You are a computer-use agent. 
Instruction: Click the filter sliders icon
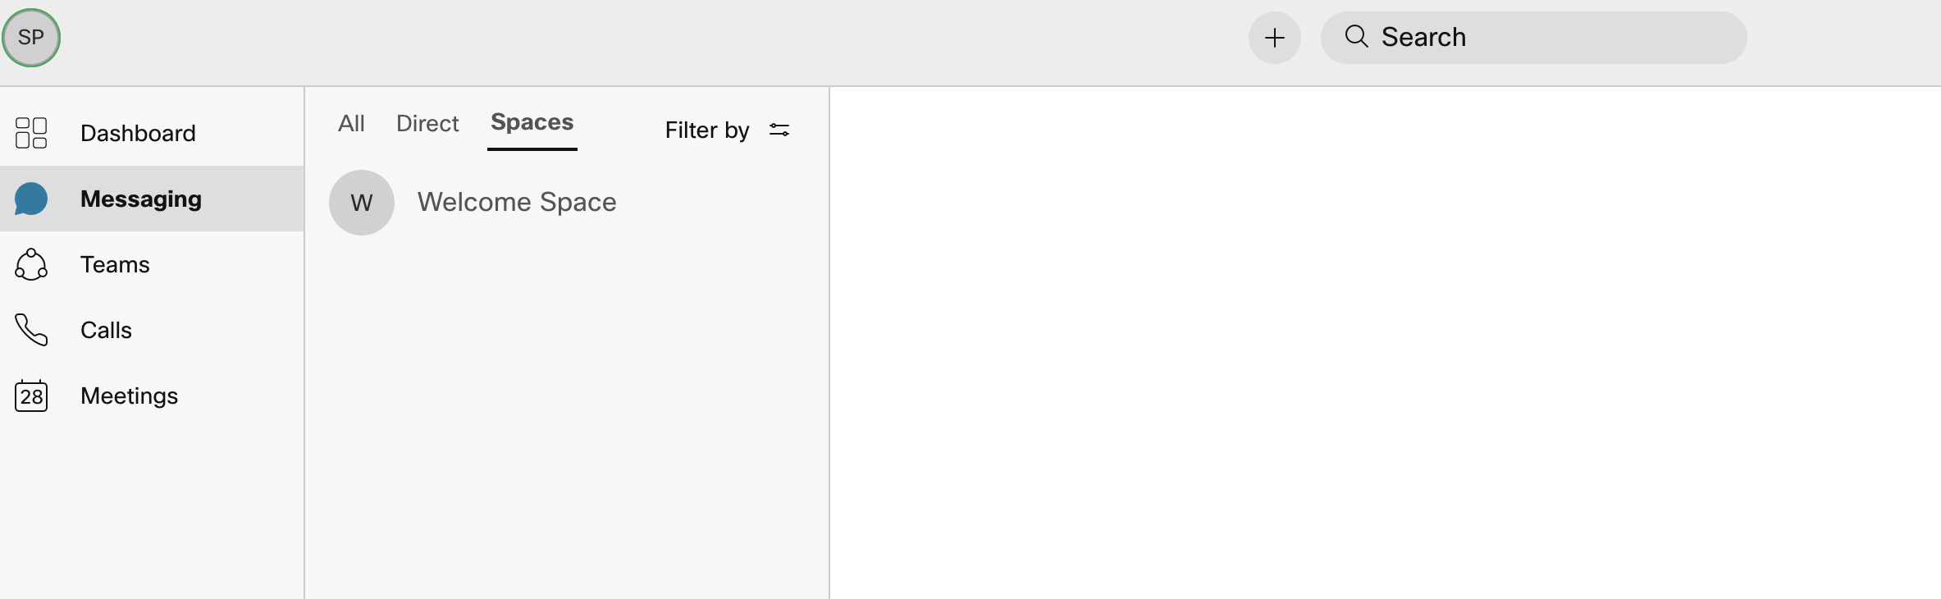pos(779,130)
